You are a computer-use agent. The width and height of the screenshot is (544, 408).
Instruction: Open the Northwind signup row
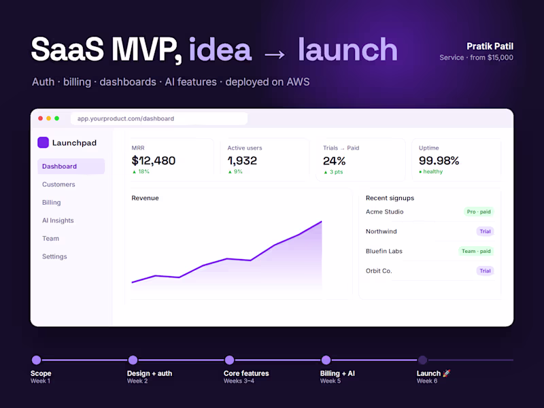[430, 231]
